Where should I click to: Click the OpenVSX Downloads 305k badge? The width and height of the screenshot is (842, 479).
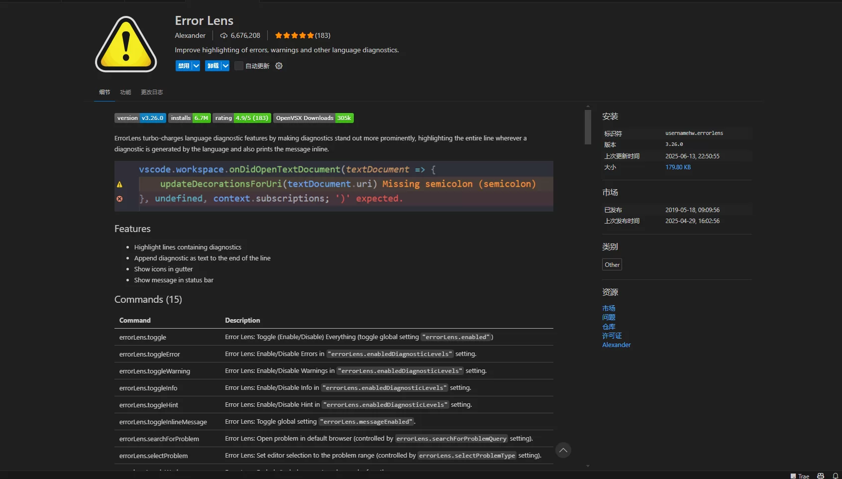(x=314, y=118)
